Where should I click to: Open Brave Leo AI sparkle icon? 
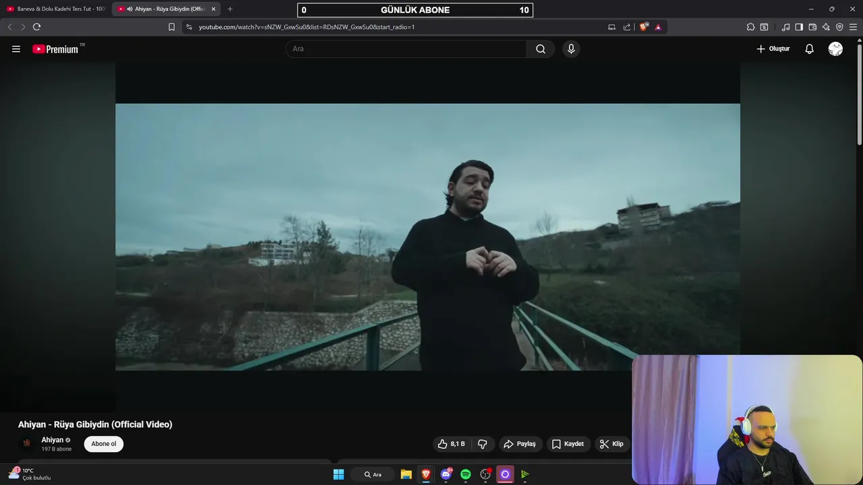pos(826,27)
